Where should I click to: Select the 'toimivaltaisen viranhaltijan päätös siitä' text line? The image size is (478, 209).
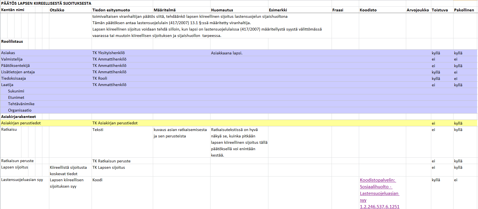190,16
